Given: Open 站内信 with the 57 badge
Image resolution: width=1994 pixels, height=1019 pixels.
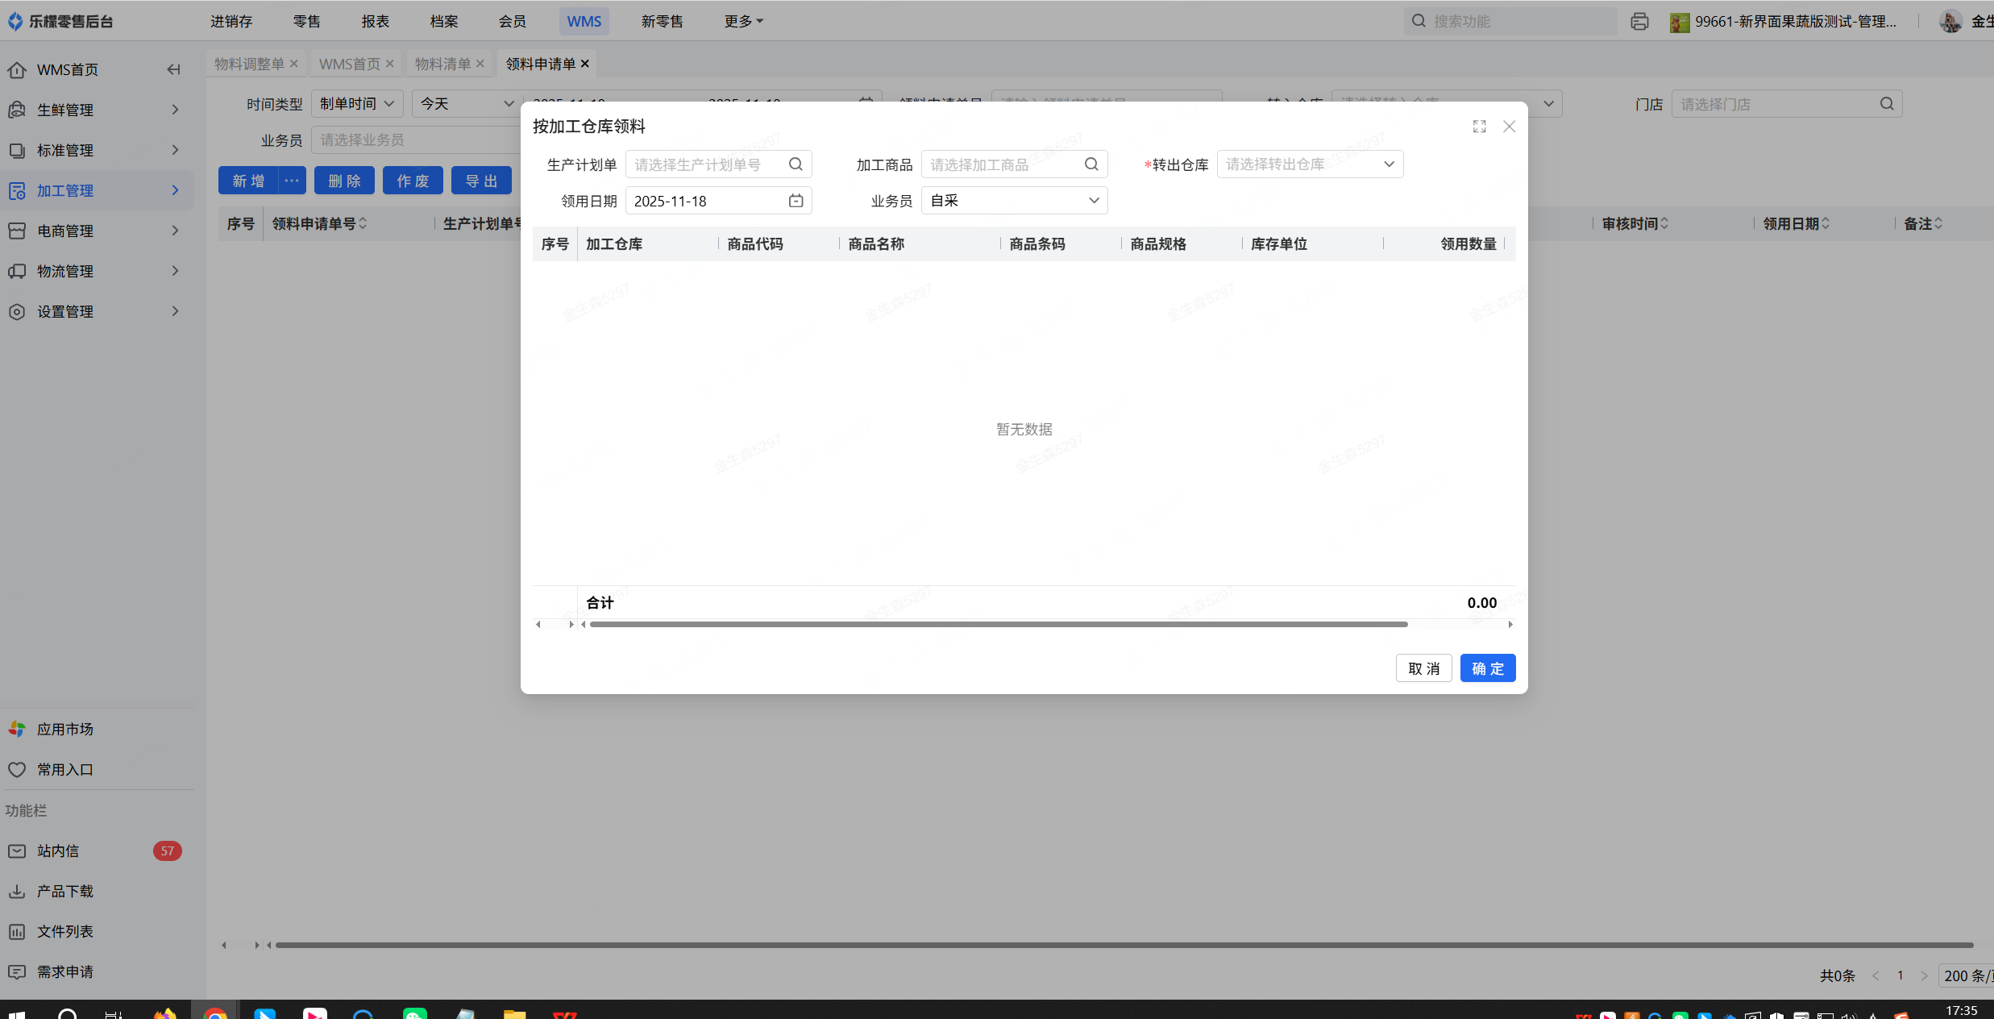Looking at the screenshot, I should [58, 851].
